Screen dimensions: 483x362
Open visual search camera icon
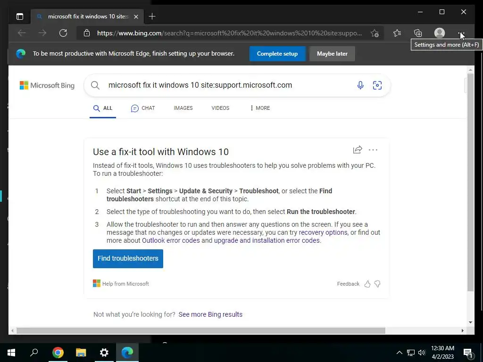point(377,85)
